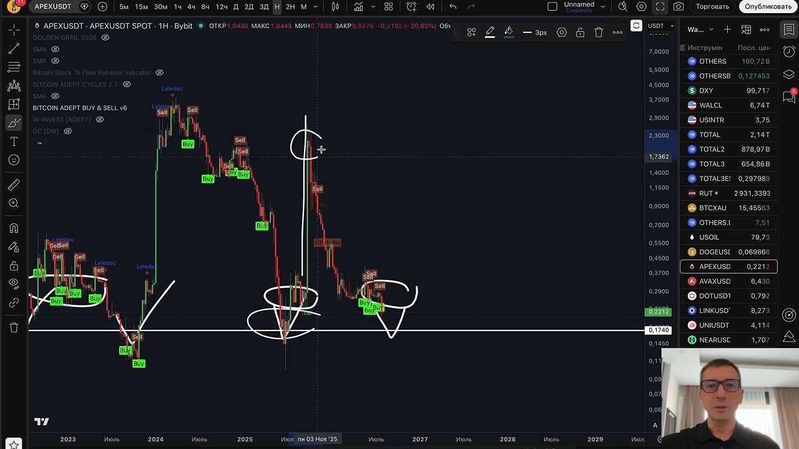Show the BITCOIN ADEPT CYCLES 2.7 indicator
Screen dimensions: 799x449
(x=127, y=84)
